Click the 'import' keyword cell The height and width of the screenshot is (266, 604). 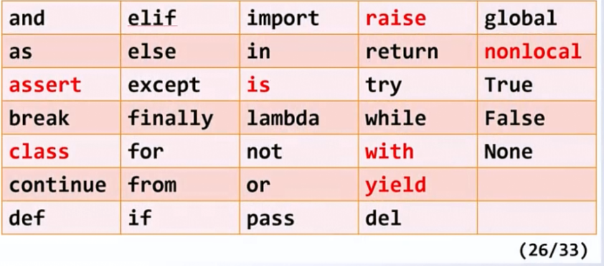283,19
